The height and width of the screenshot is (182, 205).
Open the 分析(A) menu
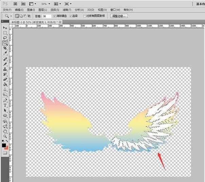click(x=79, y=10)
